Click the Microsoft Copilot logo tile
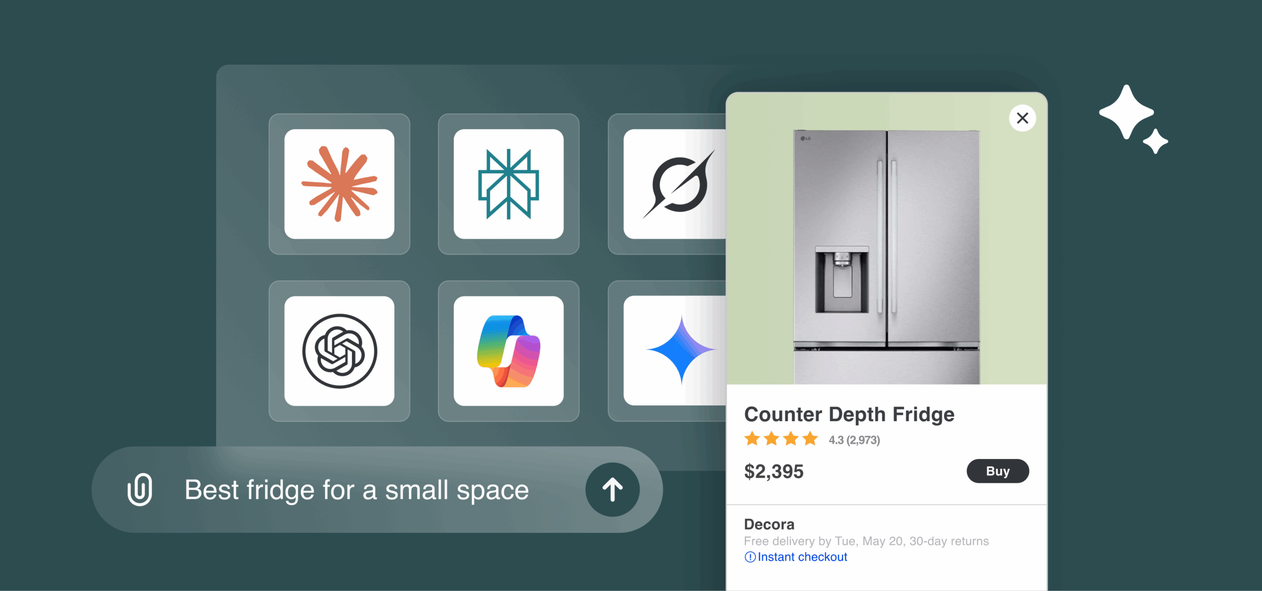This screenshot has width=1262, height=591. point(508,351)
